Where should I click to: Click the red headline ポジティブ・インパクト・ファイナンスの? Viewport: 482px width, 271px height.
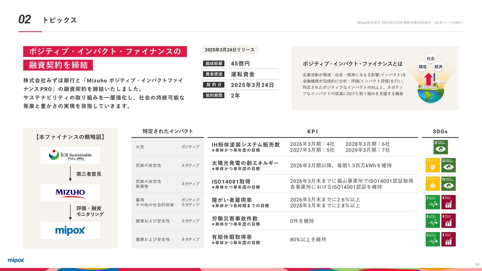coord(105,52)
